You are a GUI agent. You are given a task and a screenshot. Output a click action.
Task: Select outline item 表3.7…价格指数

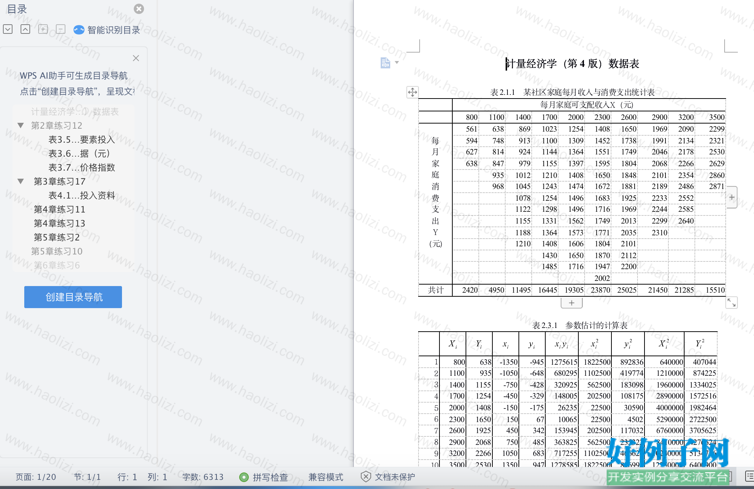[x=82, y=168]
